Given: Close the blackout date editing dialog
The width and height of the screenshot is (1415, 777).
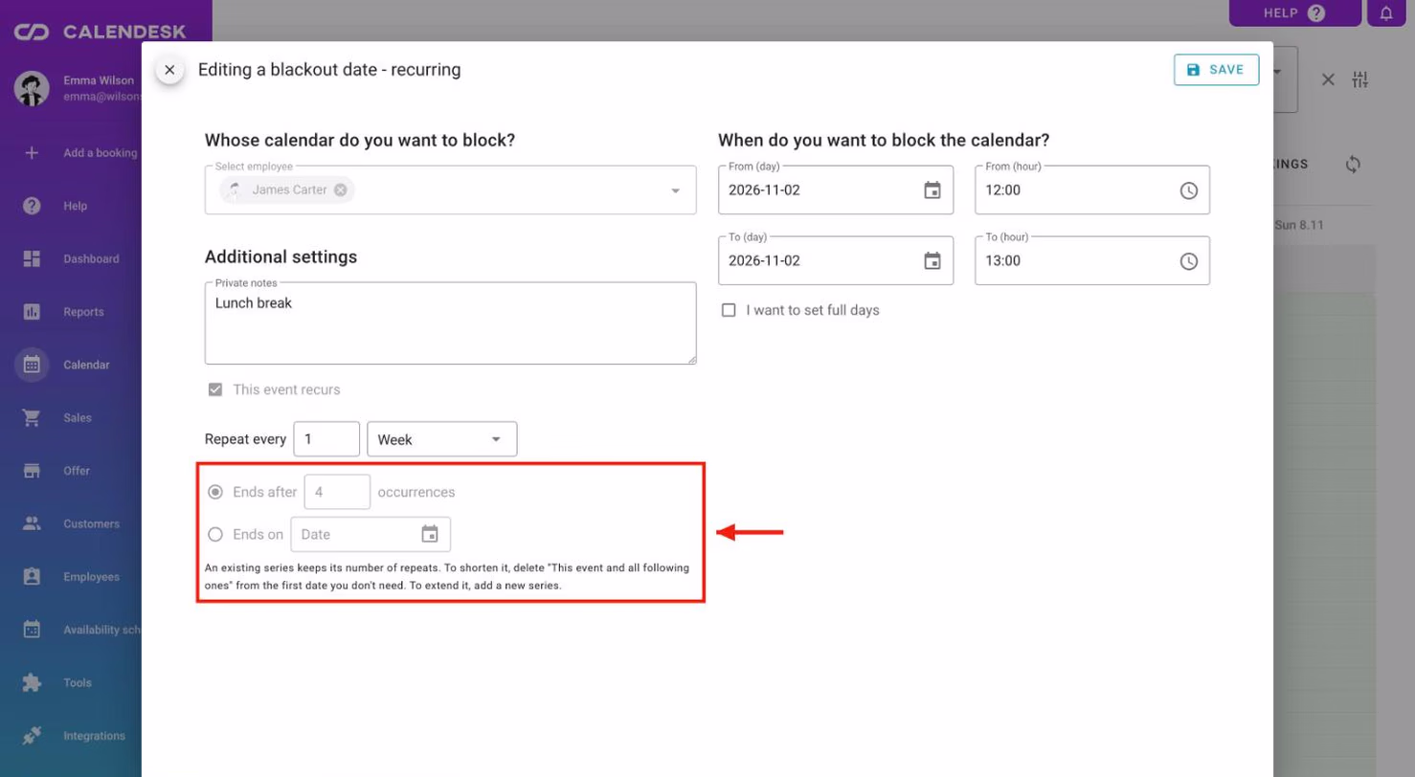Looking at the screenshot, I should (169, 70).
